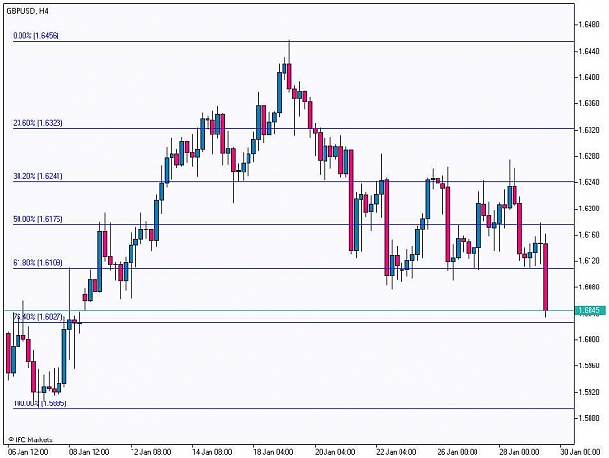Click the 1.6120 price axis value
The height and width of the screenshot is (458, 609).
point(589,260)
